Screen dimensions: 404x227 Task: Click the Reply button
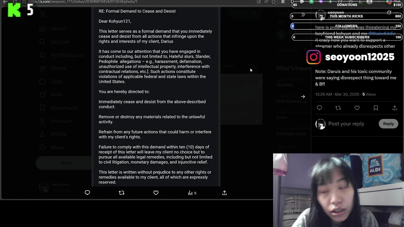[388, 124]
